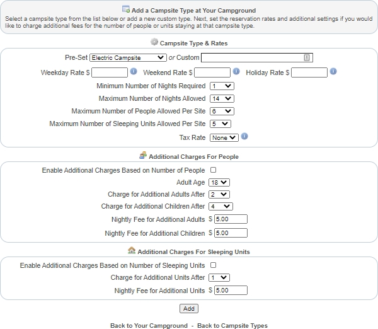
Task: Click the Nightly Fee for Additional Adults field
Action: point(231,219)
